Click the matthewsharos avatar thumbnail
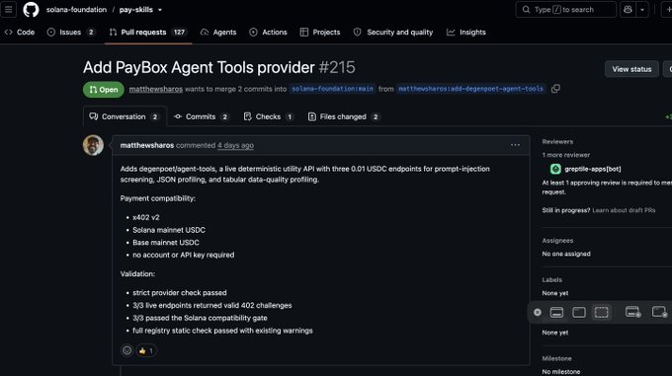This screenshot has height=376, width=672. [93, 145]
